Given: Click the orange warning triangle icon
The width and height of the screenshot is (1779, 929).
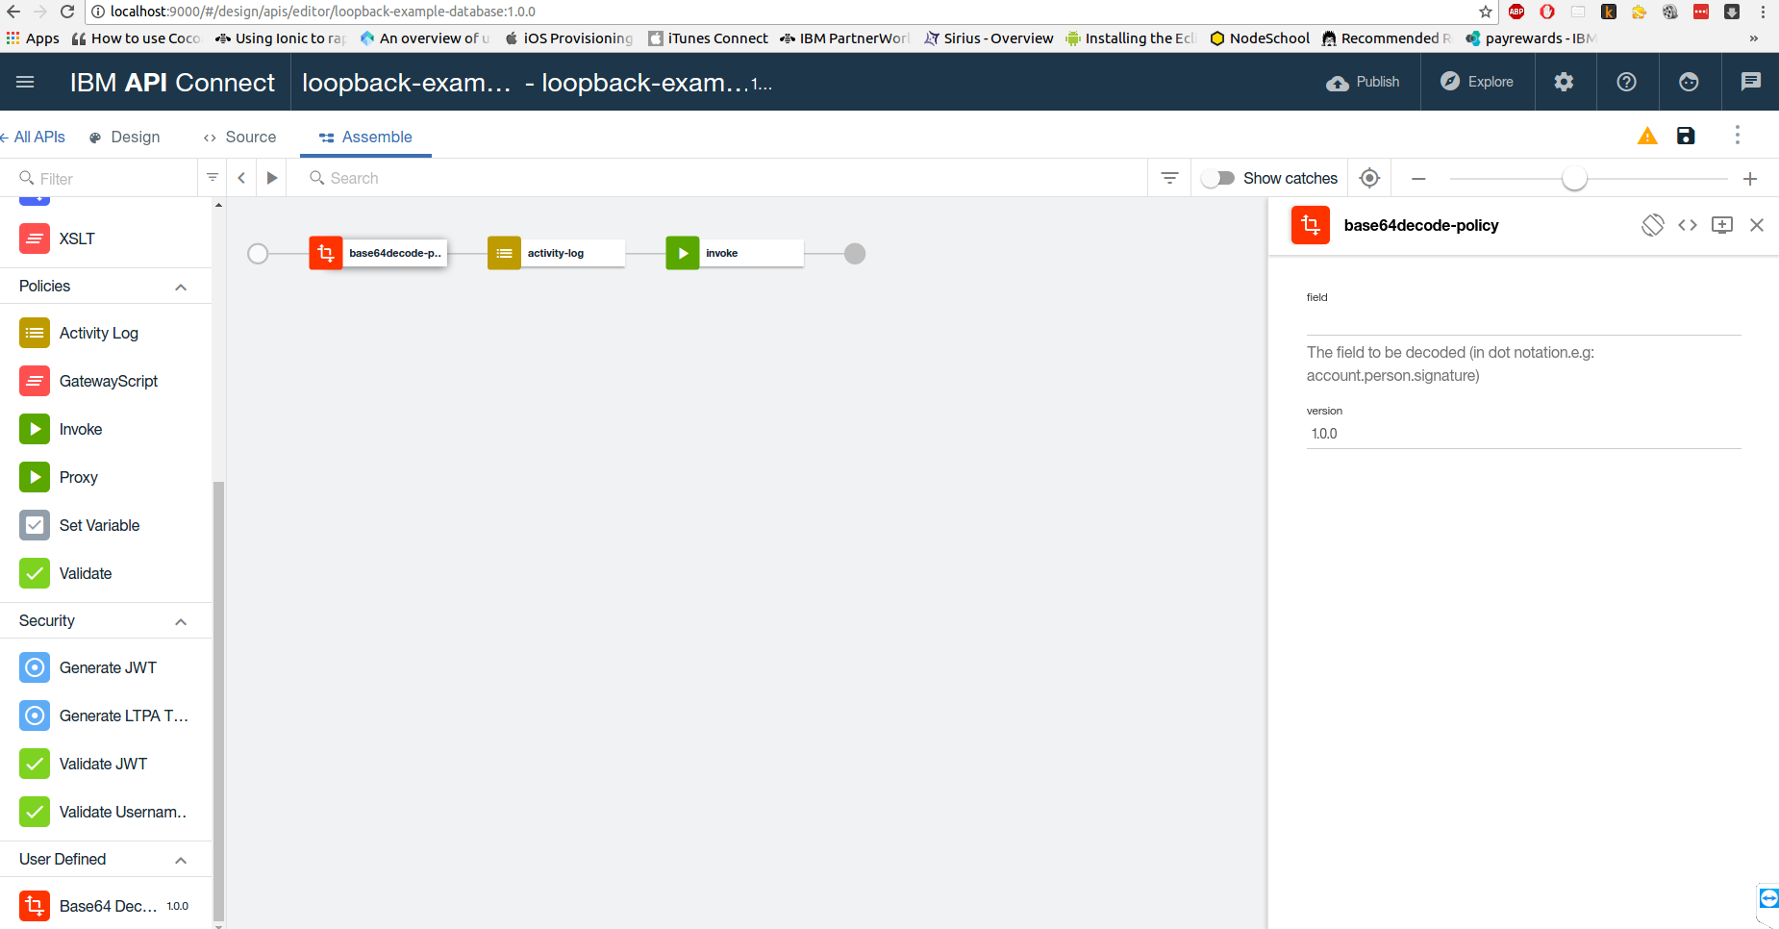Looking at the screenshot, I should click(x=1647, y=136).
